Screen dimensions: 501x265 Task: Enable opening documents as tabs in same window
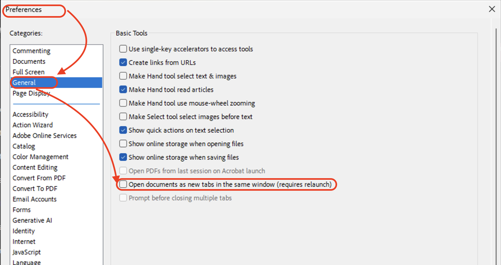tap(123, 184)
